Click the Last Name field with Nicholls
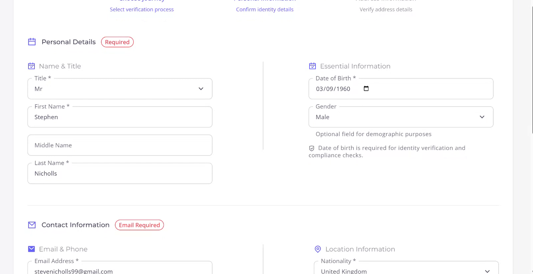Image resolution: width=533 pixels, height=274 pixels. [120, 174]
